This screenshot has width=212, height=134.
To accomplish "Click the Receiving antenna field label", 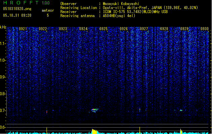I will tap(78, 16).
